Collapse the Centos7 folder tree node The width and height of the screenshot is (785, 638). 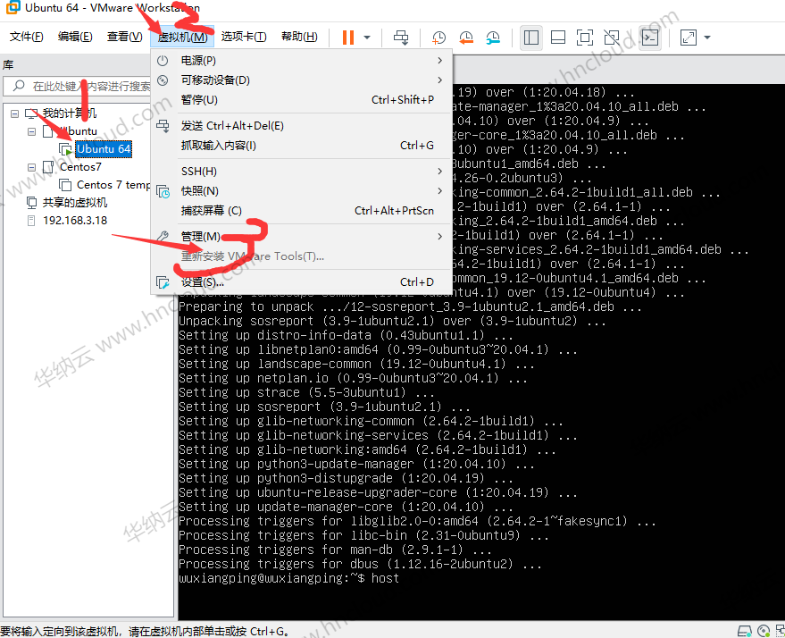click(x=31, y=167)
